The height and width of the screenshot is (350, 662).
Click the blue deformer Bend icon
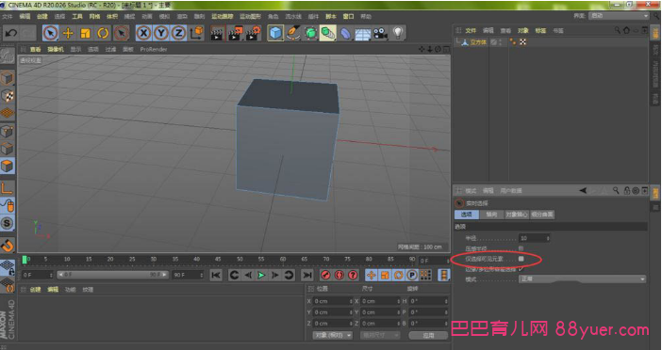pyautogui.click(x=345, y=33)
